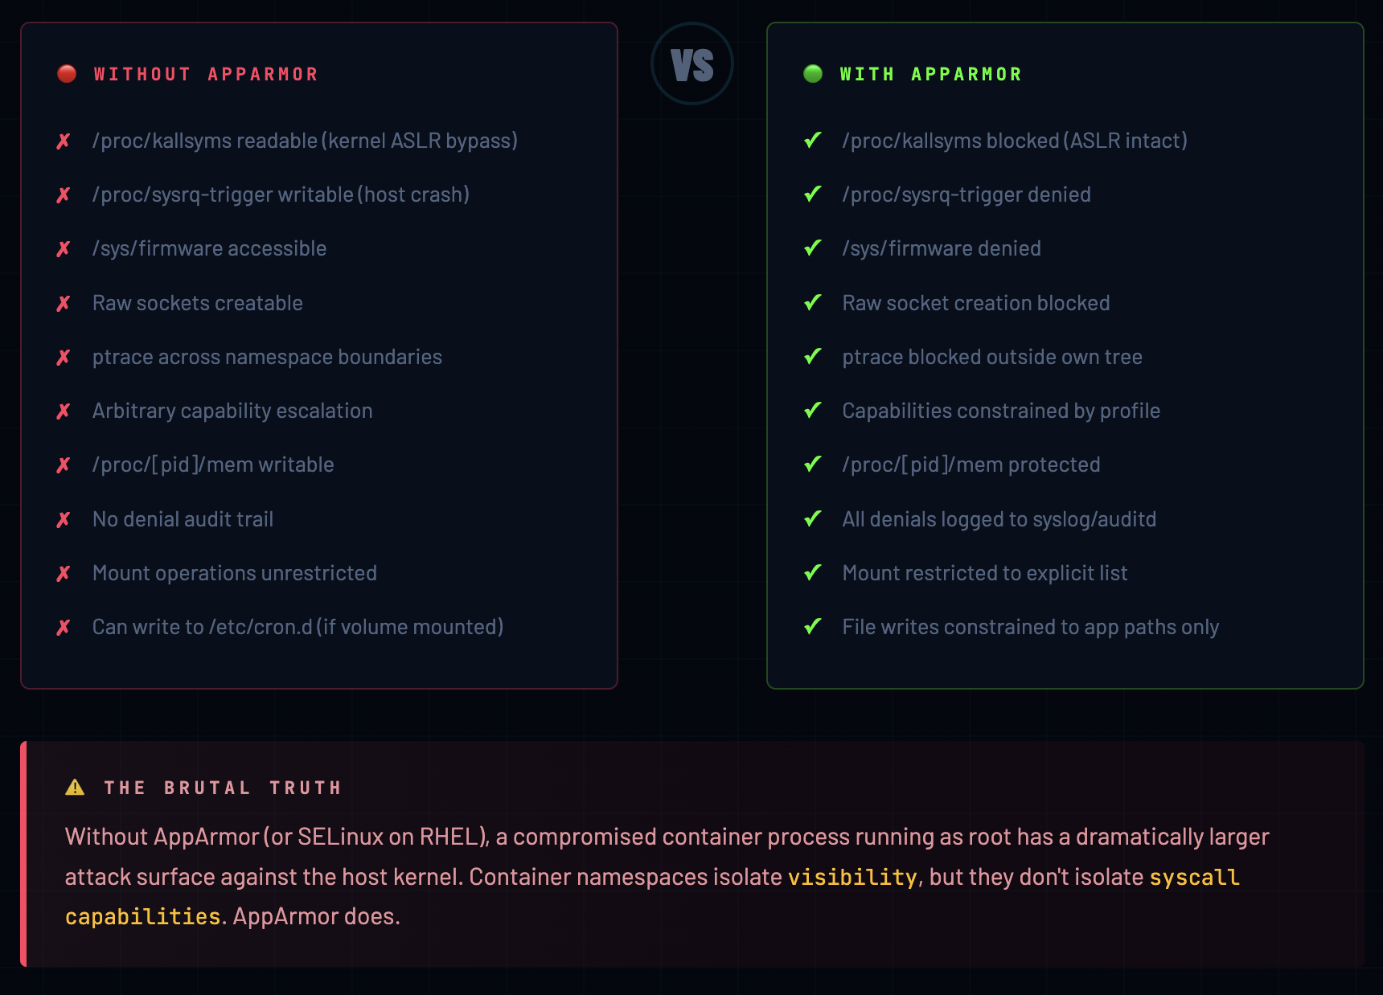
Task: Click the green check beside /proc/kallsyms blocked
Action: click(x=813, y=141)
